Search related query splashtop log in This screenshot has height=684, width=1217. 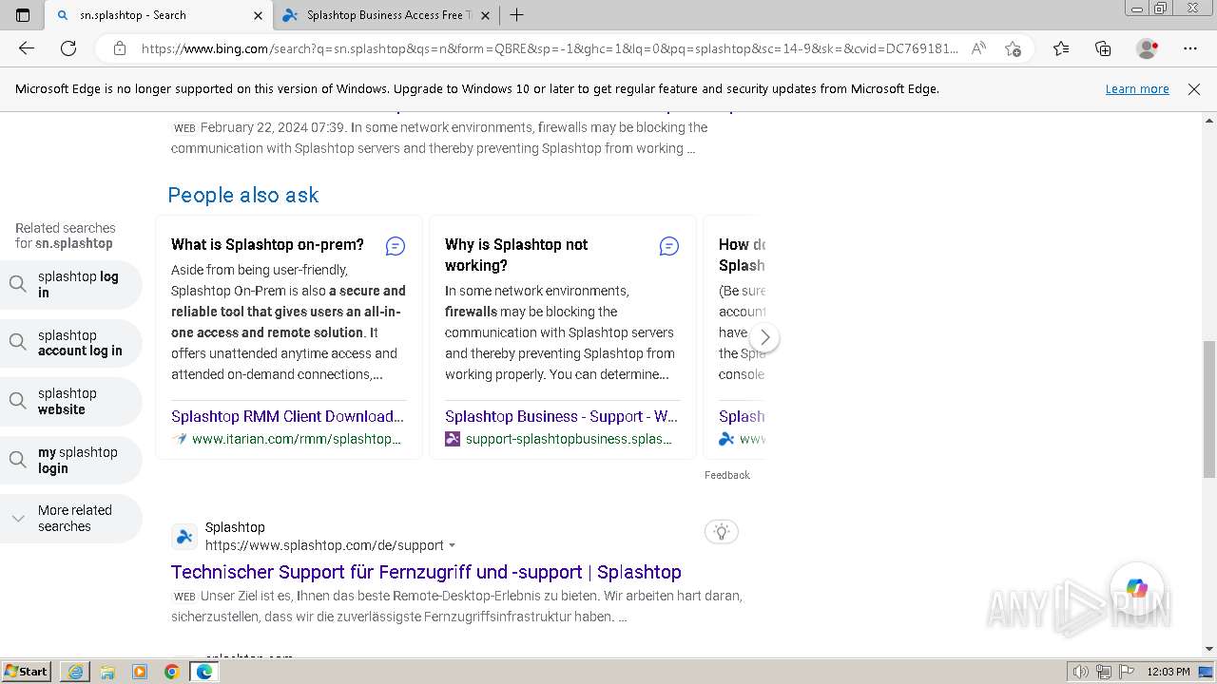point(71,284)
